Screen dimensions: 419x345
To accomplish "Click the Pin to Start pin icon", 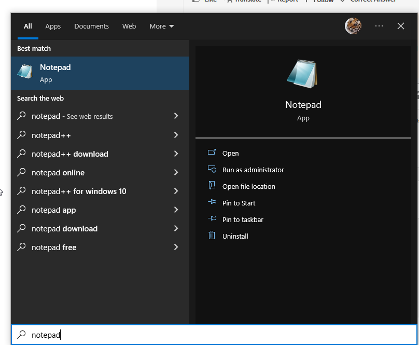I will 211,203.
